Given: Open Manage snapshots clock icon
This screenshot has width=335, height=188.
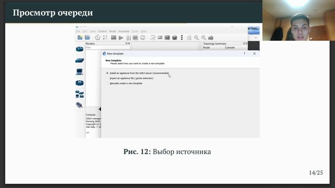Looking at the screenshot, I should tap(98, 38).
